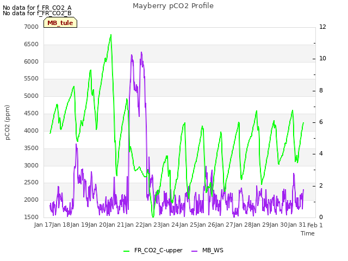The image size is (348, 261).
Task: Click the Jan 26 date tick label
Action: (207, 225)
